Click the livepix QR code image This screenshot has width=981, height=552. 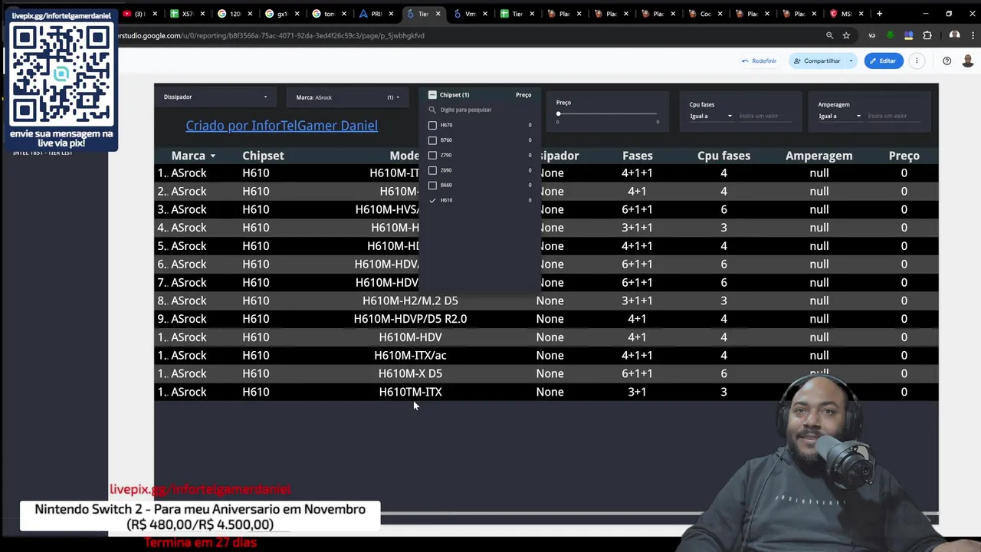click(x=61, y=74)
